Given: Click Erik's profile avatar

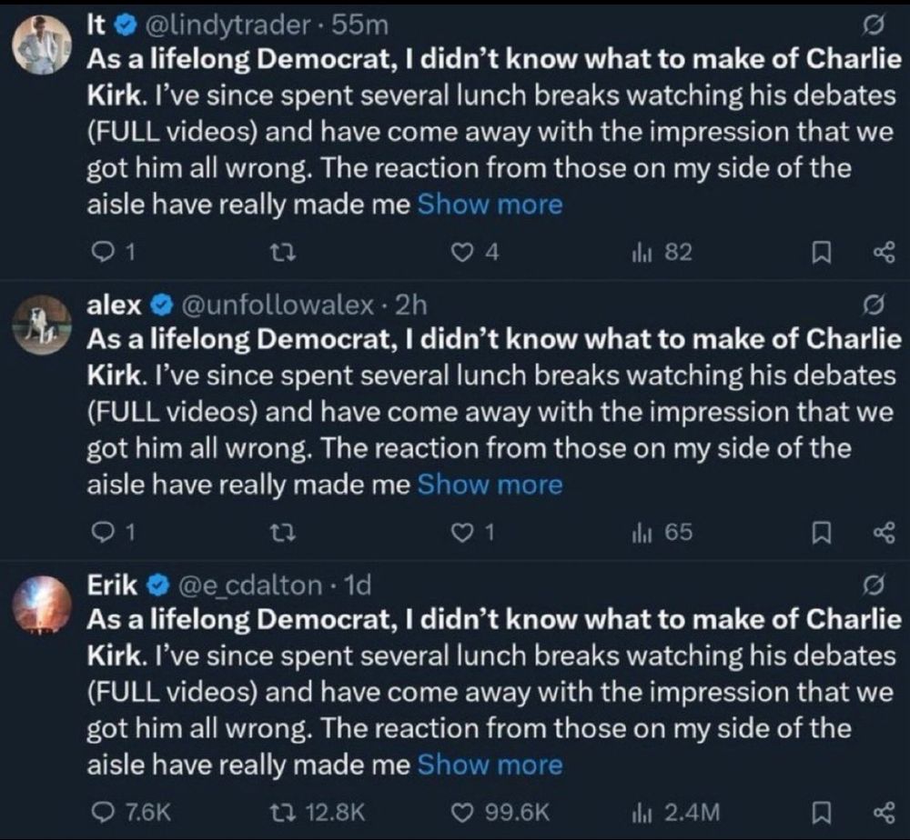Looking at the screenshot, I should (43, 604).
